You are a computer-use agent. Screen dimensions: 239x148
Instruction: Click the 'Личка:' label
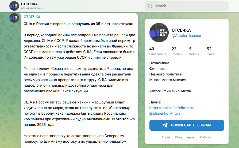click(x=155, y=102)
